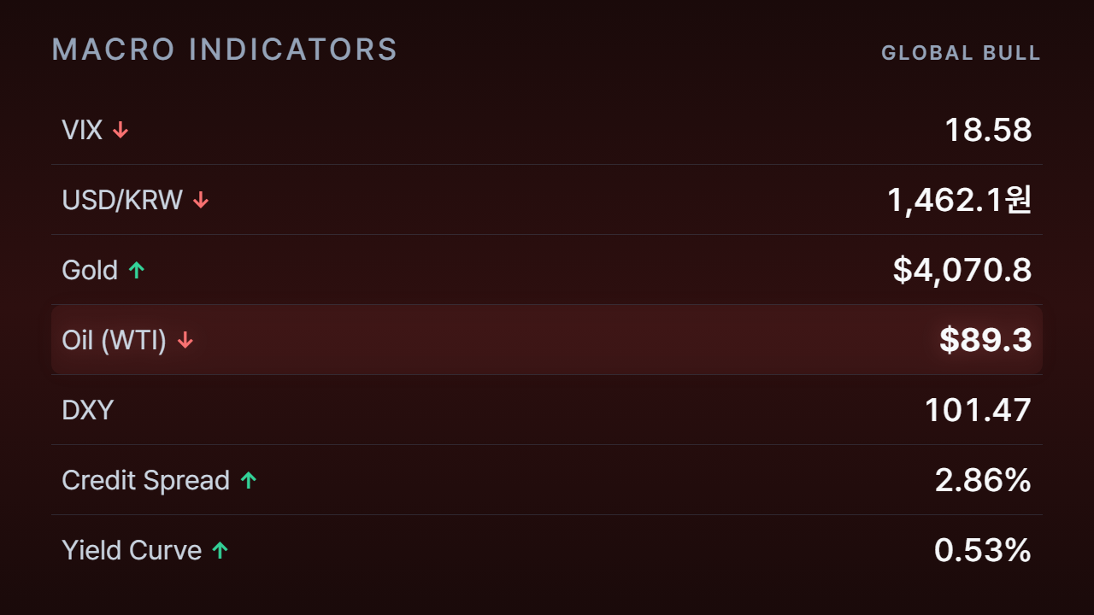Click the Gold price $4,070.8
This screenshot has width=1094, height=615.
[962, 270]
